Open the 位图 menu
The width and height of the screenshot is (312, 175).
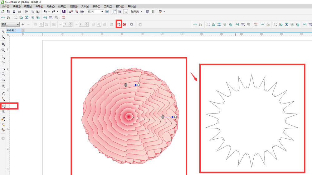pyautogui.click(x=73, y=6)
